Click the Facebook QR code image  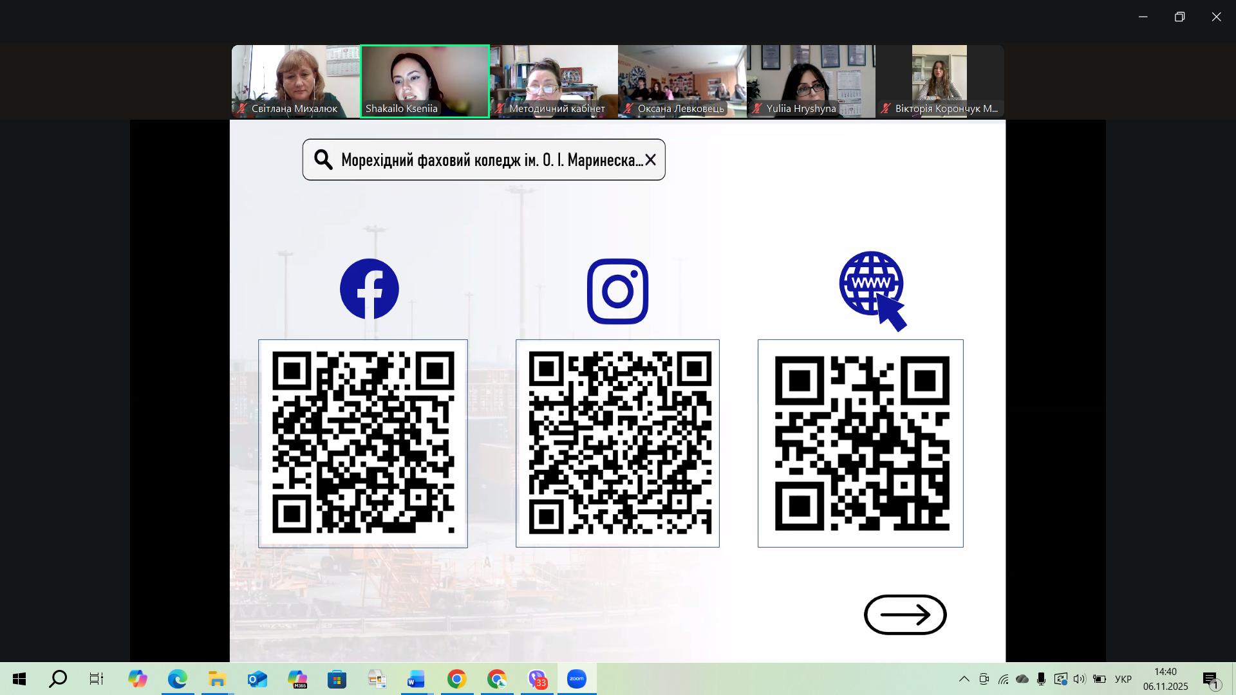coord(363,443)
